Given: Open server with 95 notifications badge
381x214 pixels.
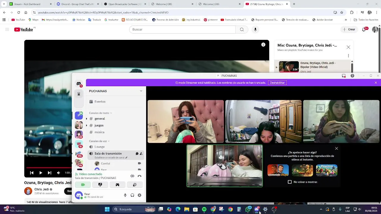Looking at the screenshot, I should tap(79, 163).
